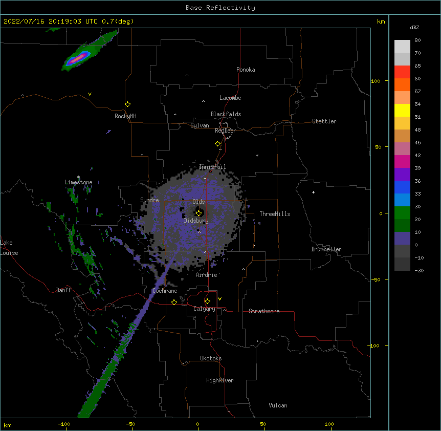Click the Stettler city label
Image resolution: width=441 pixels, height=431 pixels.
(324, 121)
